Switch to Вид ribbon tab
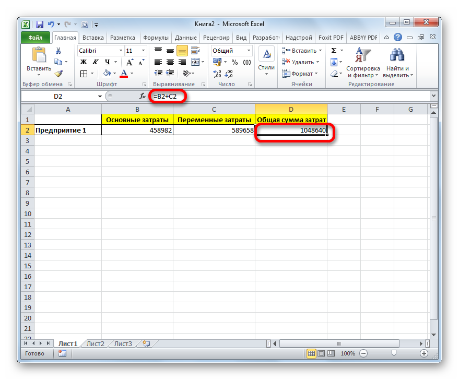The image size is (459, 380). pos(241,38)
